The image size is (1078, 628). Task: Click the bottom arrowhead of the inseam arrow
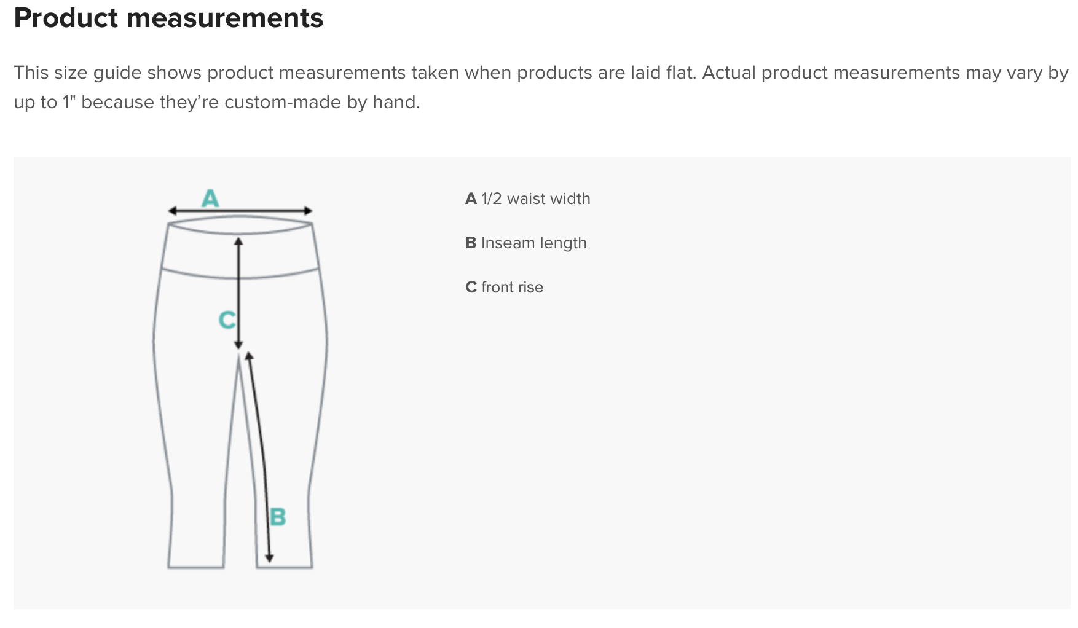click(269, 558)
